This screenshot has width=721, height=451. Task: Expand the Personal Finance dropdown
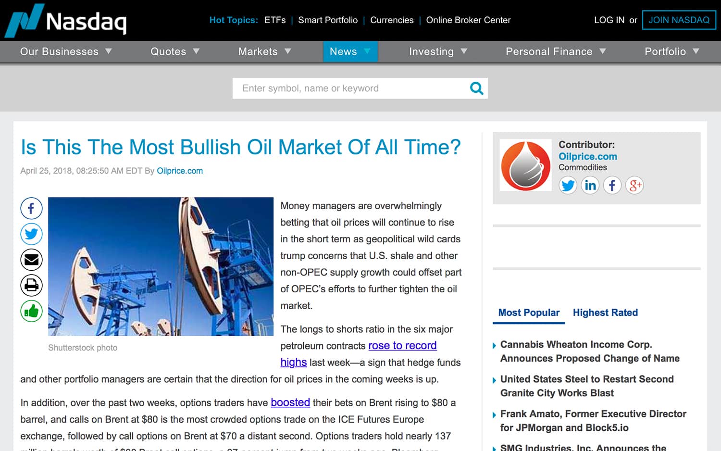[555, 51]
